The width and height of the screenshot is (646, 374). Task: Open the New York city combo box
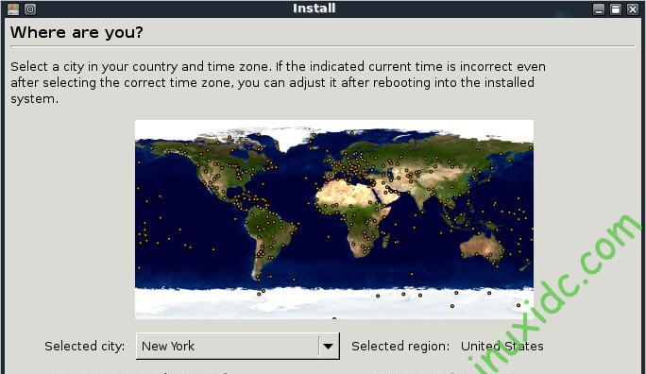click(x=238, y=346)
